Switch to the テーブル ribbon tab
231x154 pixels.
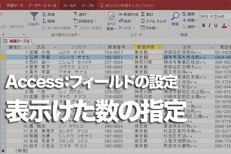tap(88, 5)
